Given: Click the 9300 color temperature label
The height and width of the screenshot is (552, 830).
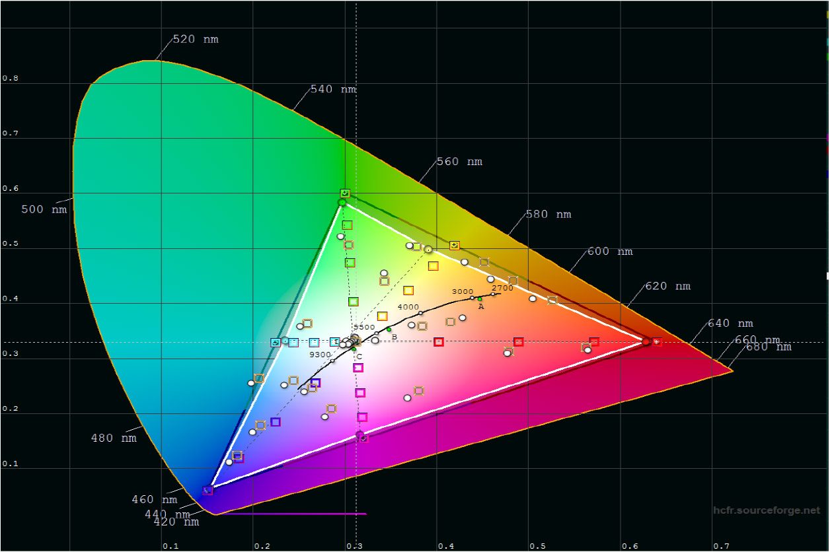Looking at the screenshot, I should click(320, 355).
